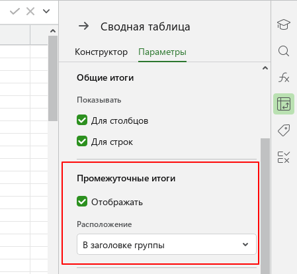Cancel formula entry with X icon
297x274 pixels.
click(30, 11)
